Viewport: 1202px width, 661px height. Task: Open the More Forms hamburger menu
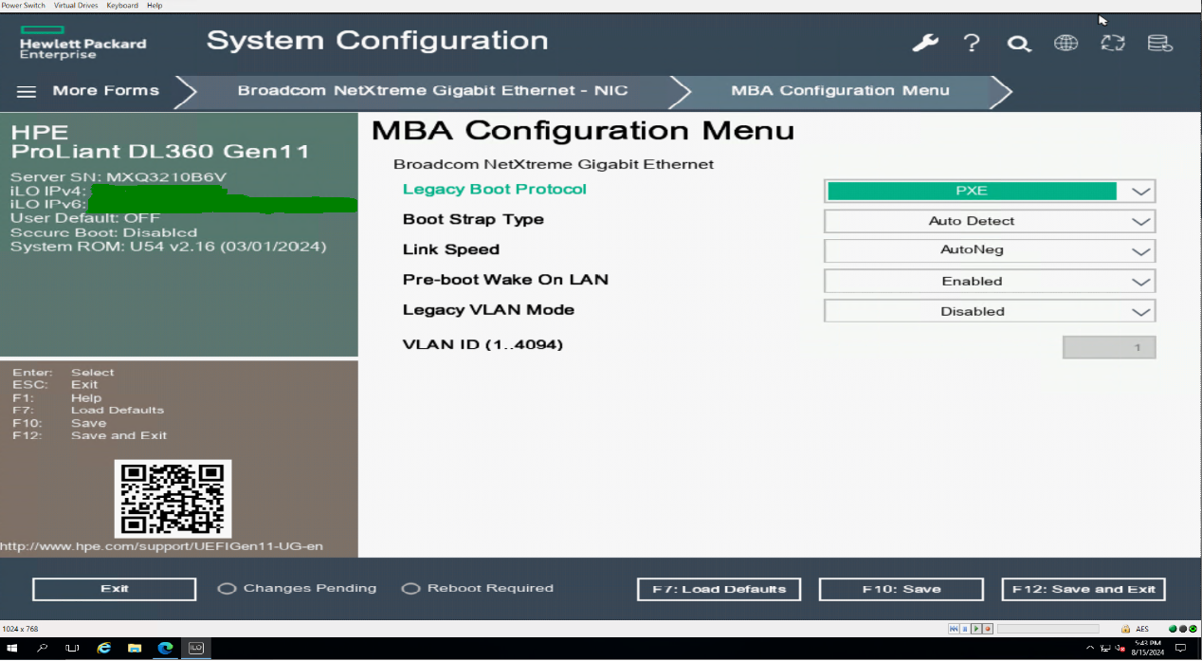(x=27, y=91)
